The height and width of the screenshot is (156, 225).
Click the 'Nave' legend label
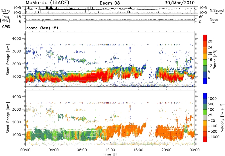[214, 20]
